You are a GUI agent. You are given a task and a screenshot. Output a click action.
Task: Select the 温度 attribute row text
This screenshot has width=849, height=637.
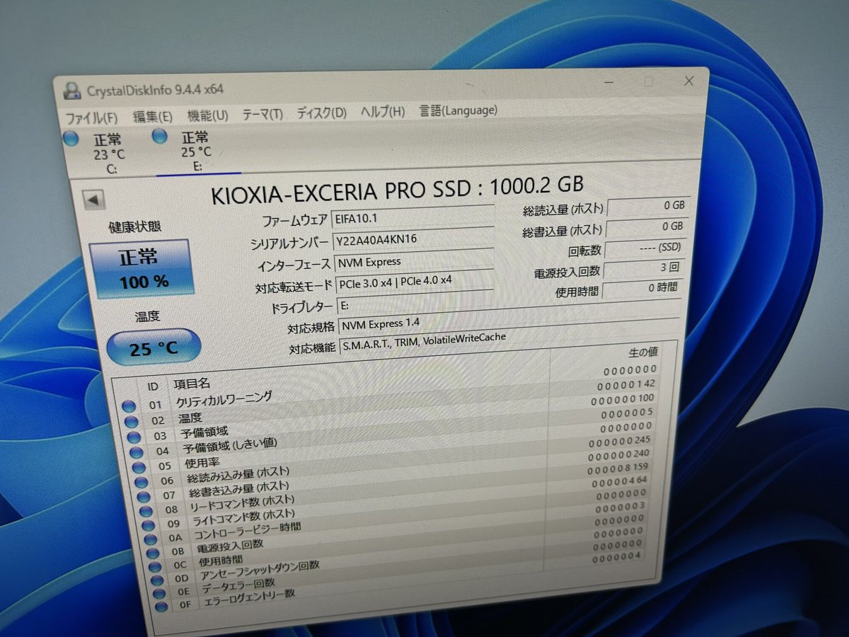190,418
